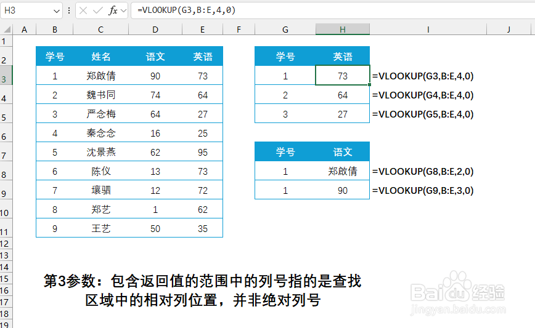Select column B header
Screen dimensions: 535x328
point(55,30)
